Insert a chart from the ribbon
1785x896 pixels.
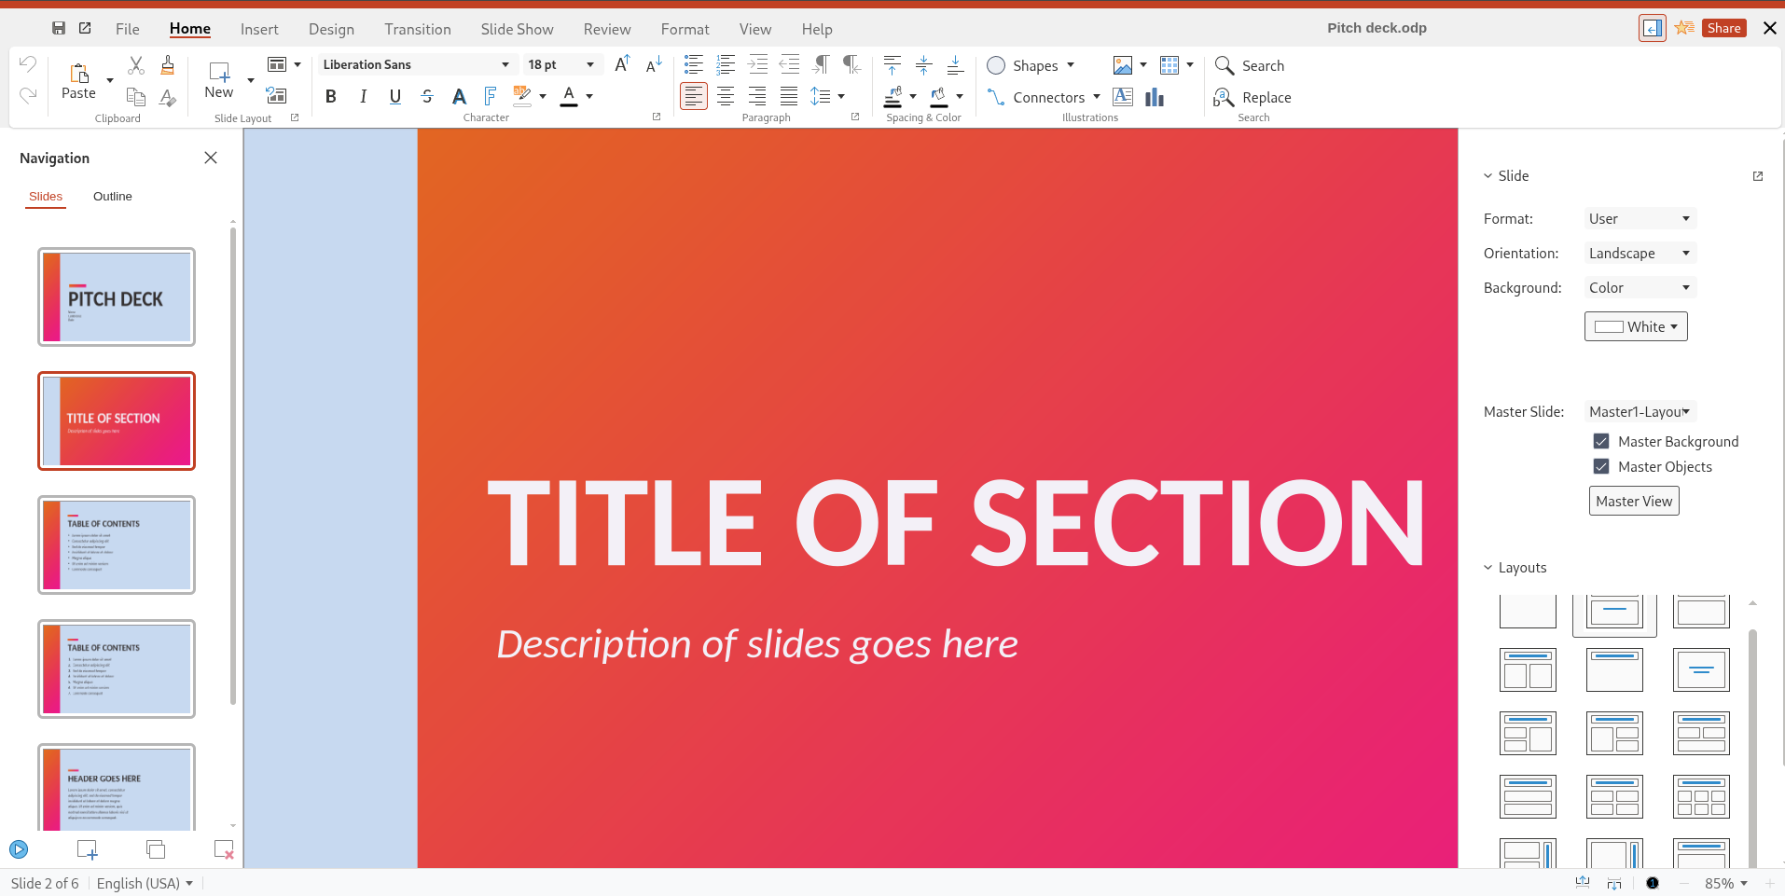click(x=1155, y=97)
